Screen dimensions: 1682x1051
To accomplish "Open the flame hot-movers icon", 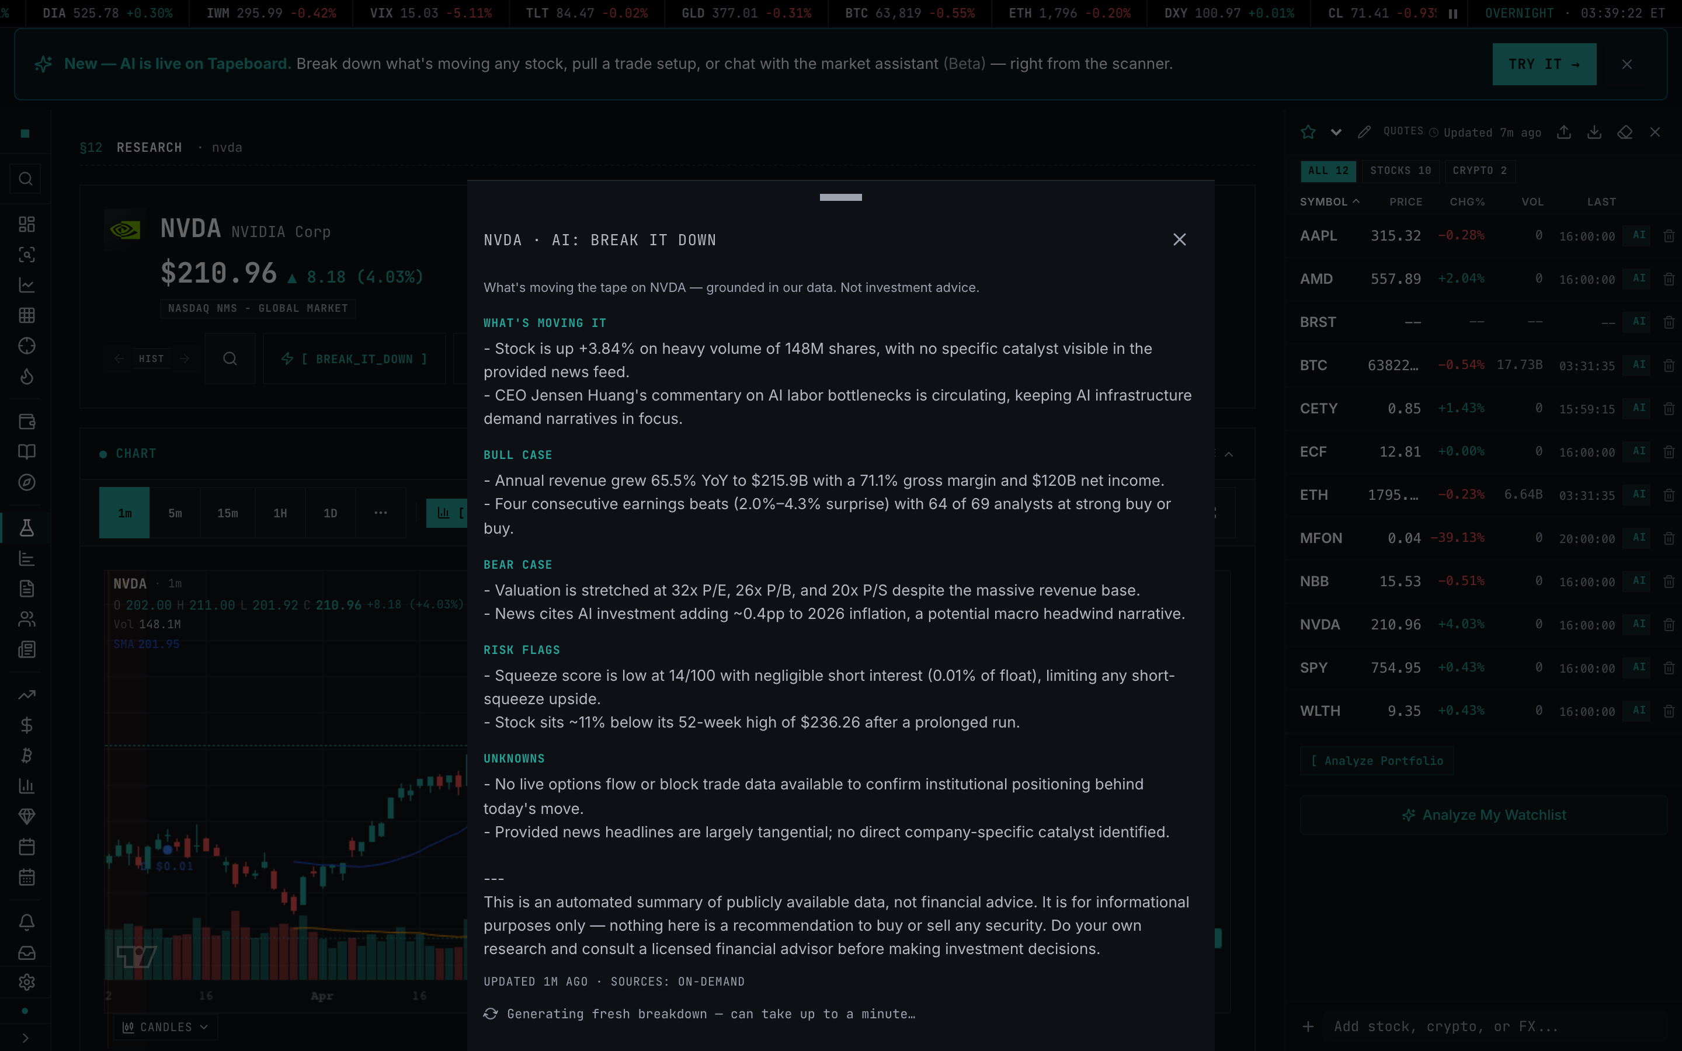I will (x=26, y=376).
